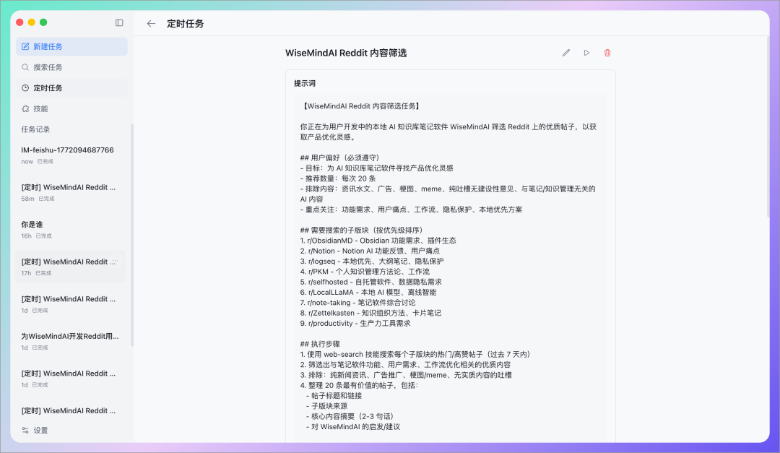Click the 搜索任务 magnifier icon
Image resolution: width=780 pixels, height=453 pixels.
pos(26,67)
